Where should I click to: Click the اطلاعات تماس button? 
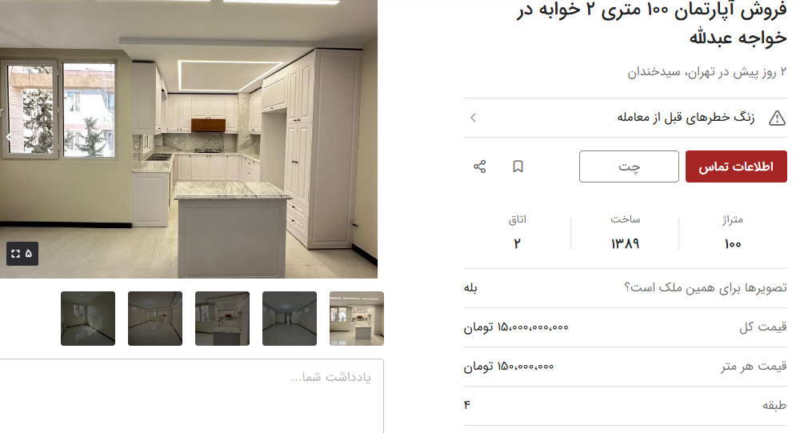736,166
